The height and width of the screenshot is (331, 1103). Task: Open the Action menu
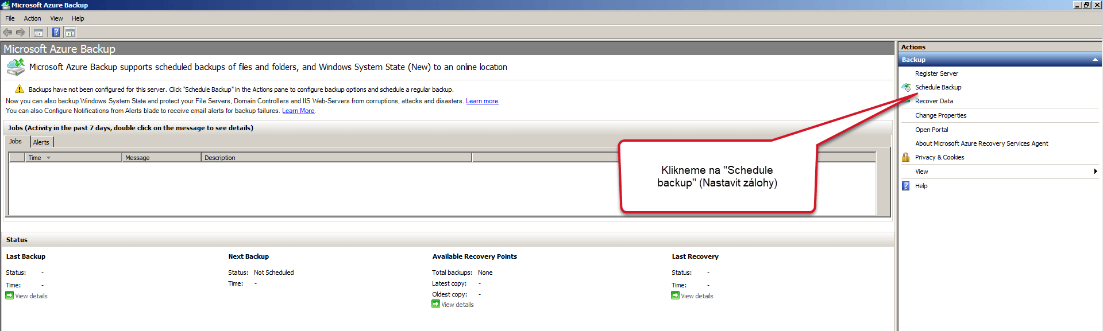click(32, 18)
